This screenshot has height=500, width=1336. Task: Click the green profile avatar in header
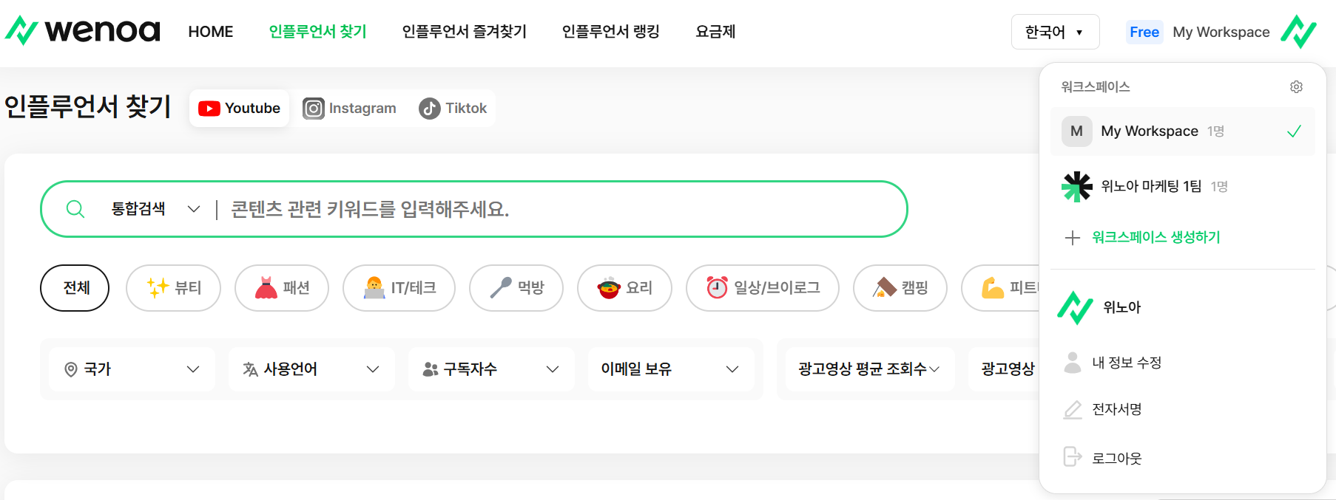coord(1299,32)
